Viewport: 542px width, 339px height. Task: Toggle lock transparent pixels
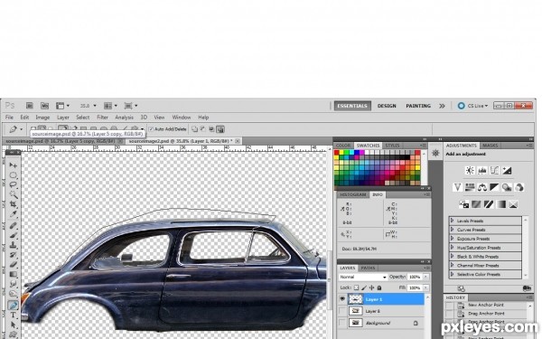(x=356, y=287)
